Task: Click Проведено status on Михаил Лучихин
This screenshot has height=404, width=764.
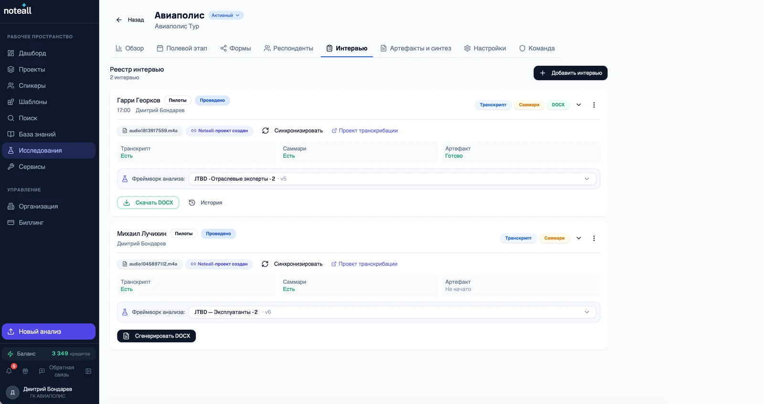Action: click(218, 234)
